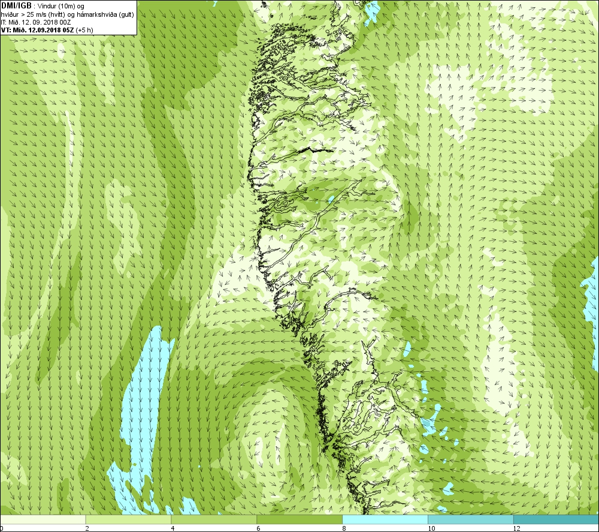Click the 2–4 m/s light green swatch
This screenshot has width=599, height=532.
click(x=128, y=519)
